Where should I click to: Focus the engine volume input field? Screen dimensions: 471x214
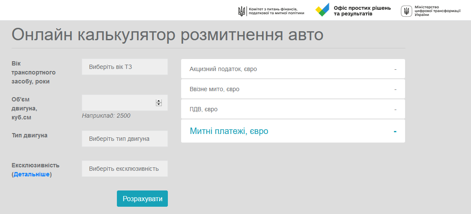[119, 103]
